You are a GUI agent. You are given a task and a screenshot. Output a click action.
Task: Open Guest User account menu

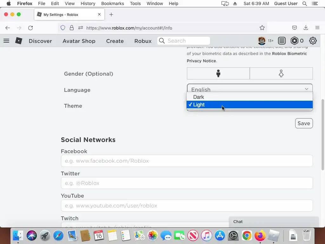286,3
